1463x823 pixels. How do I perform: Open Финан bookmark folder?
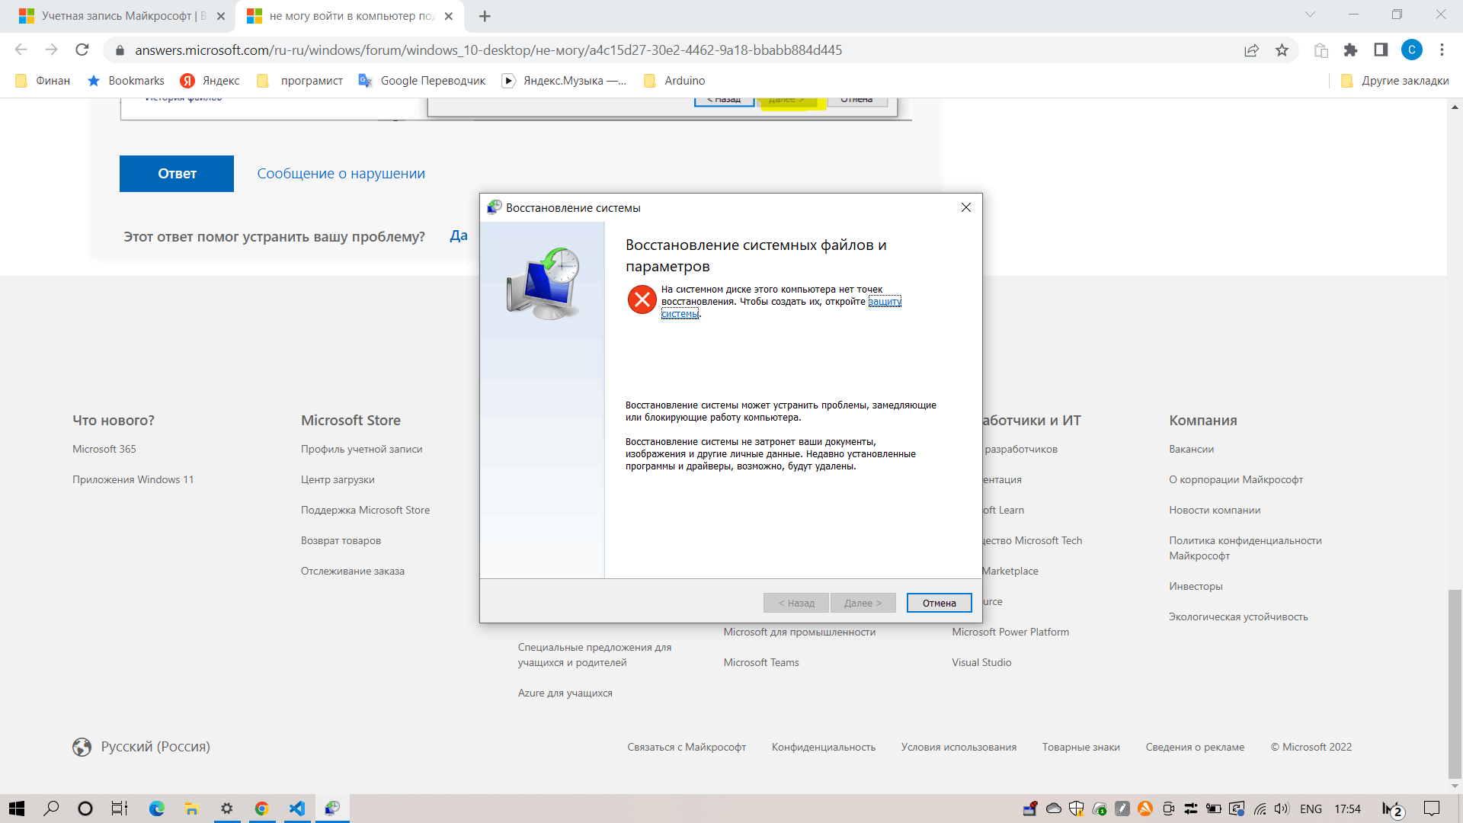(x=43, y=81)
